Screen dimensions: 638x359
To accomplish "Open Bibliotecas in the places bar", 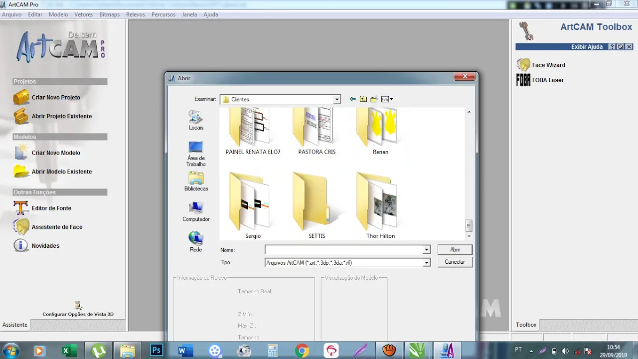I will [x=196, y=181].
